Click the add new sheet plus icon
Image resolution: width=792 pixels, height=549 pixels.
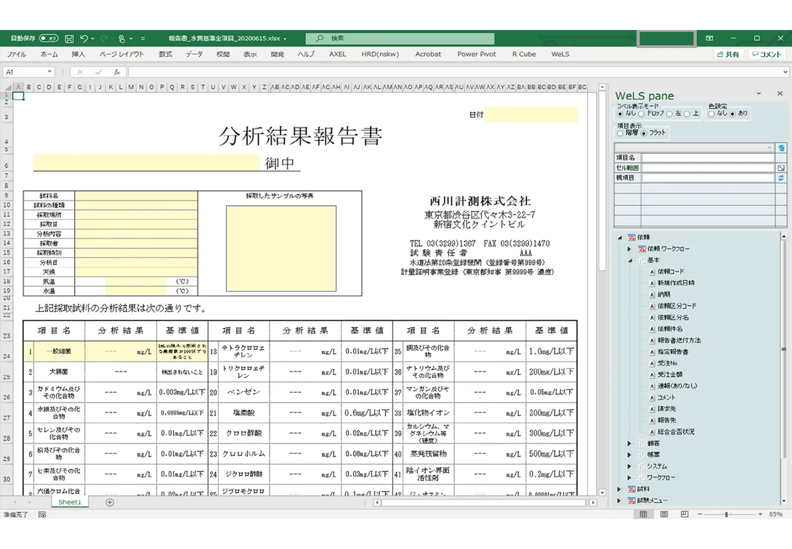pos(110,502)
